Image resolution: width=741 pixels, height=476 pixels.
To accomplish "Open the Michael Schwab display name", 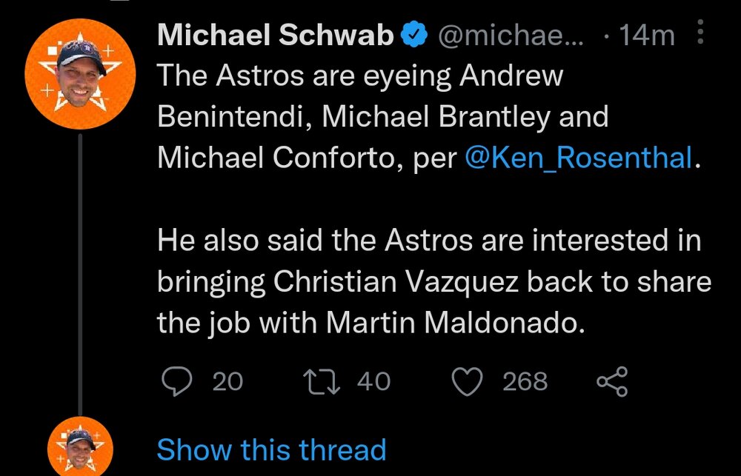I will pos(275,35).
